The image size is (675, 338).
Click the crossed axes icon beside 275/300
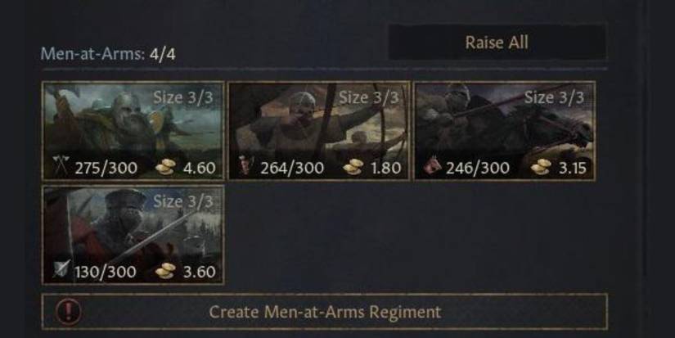60,169
